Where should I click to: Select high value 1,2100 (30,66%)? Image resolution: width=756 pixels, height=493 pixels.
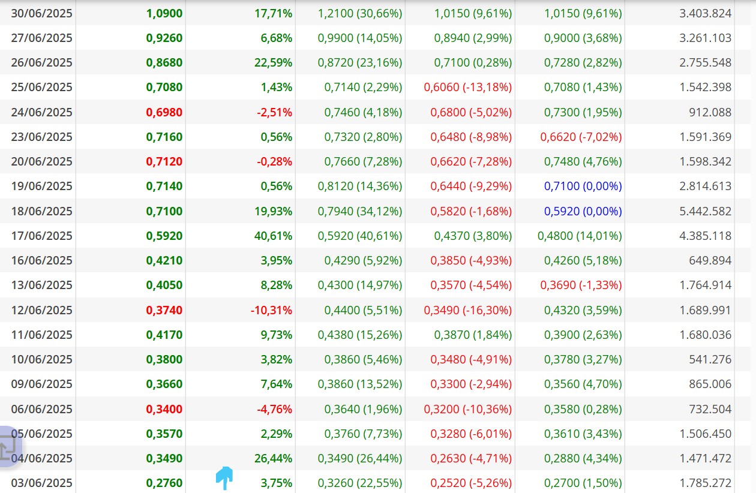click(360, 13)
